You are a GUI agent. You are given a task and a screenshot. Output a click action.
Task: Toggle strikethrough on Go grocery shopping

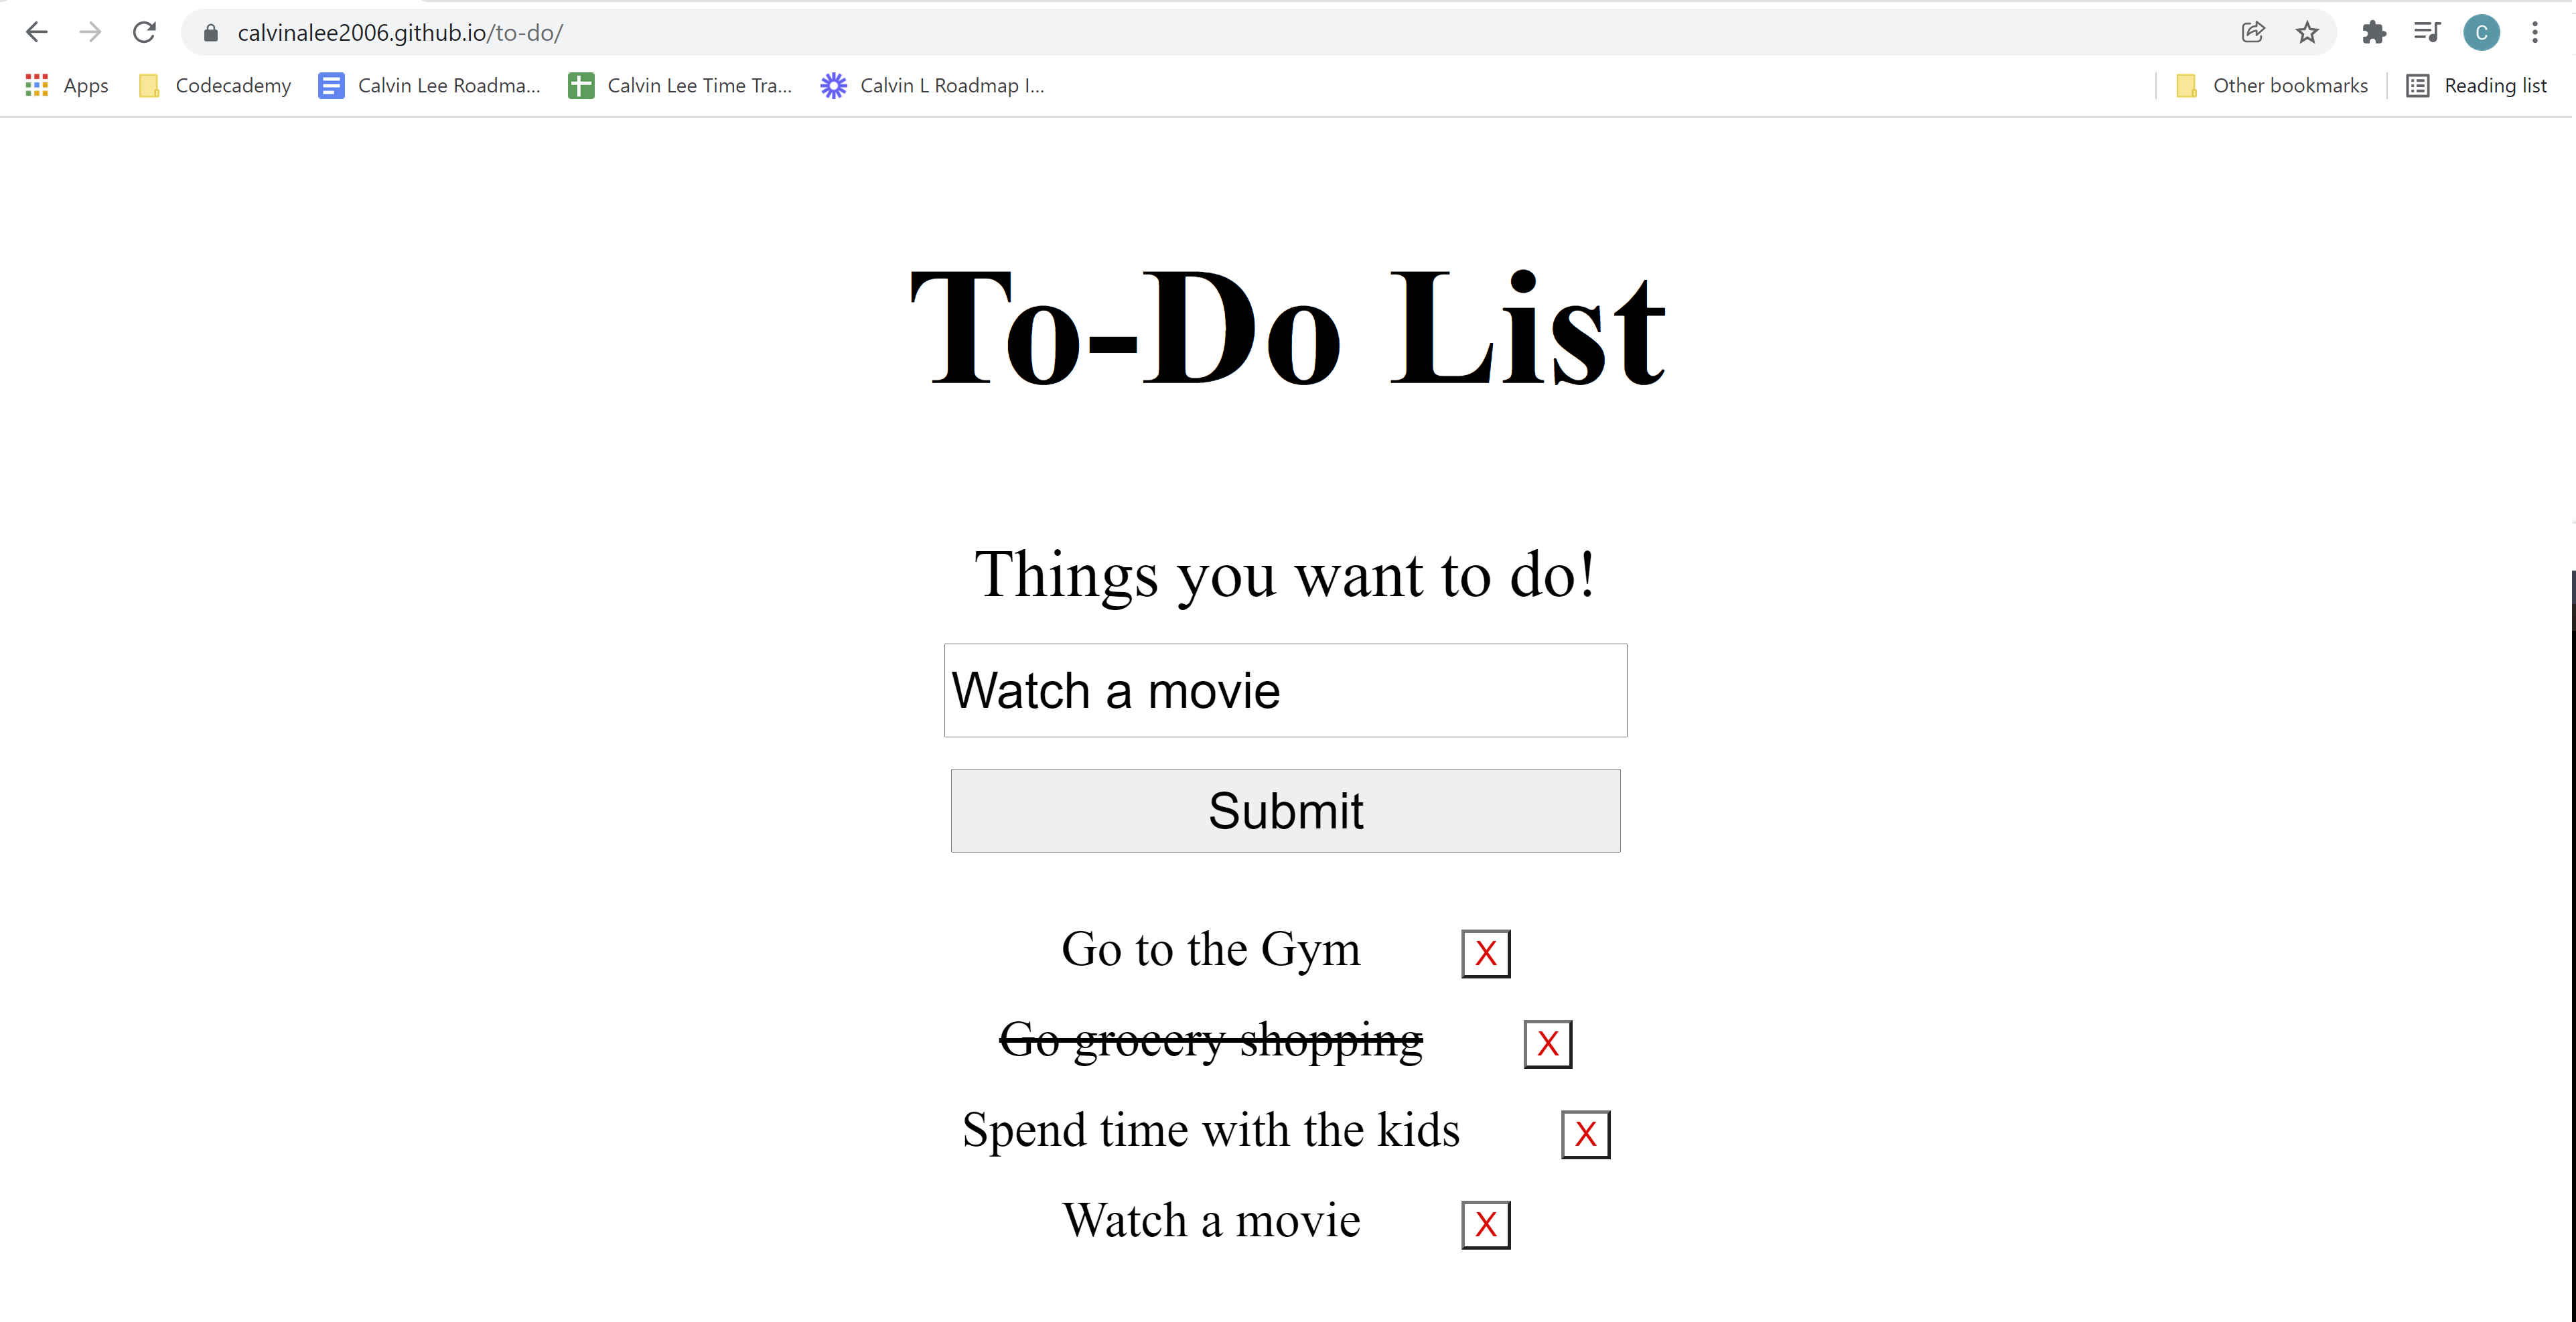click(1210, 1040)
